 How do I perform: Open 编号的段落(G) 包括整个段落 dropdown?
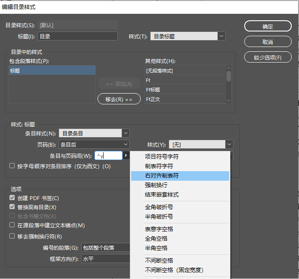(x=106, y=248)
